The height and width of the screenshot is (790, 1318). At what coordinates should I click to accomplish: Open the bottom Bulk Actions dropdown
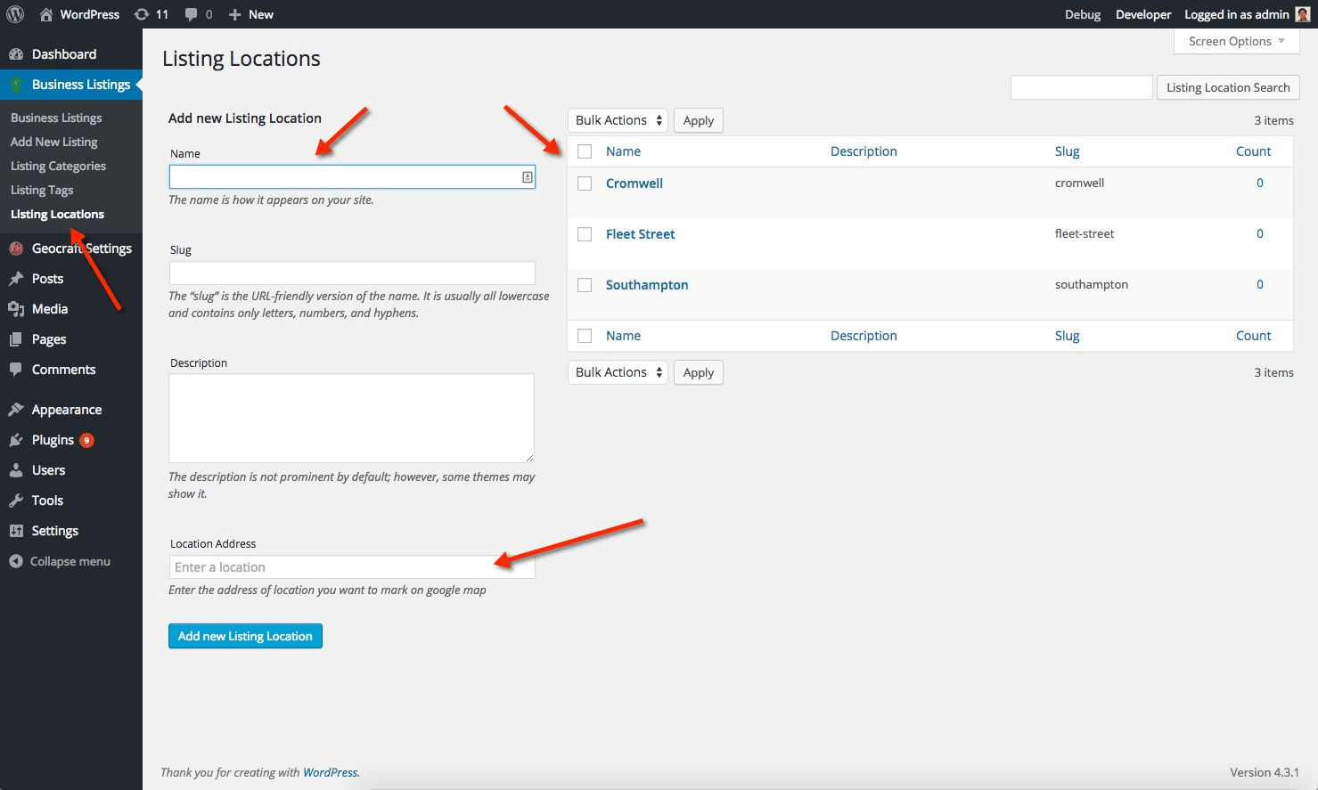pyautogui.click(x=618, y=372)
